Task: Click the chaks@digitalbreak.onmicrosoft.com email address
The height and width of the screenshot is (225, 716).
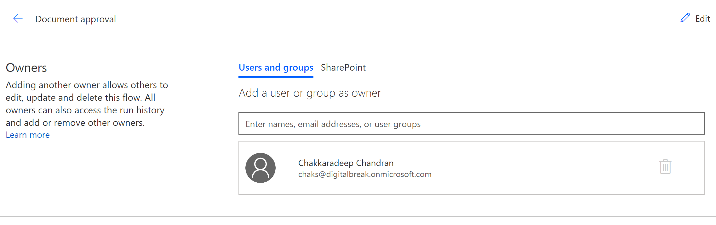Action: (x=364, y=174)
